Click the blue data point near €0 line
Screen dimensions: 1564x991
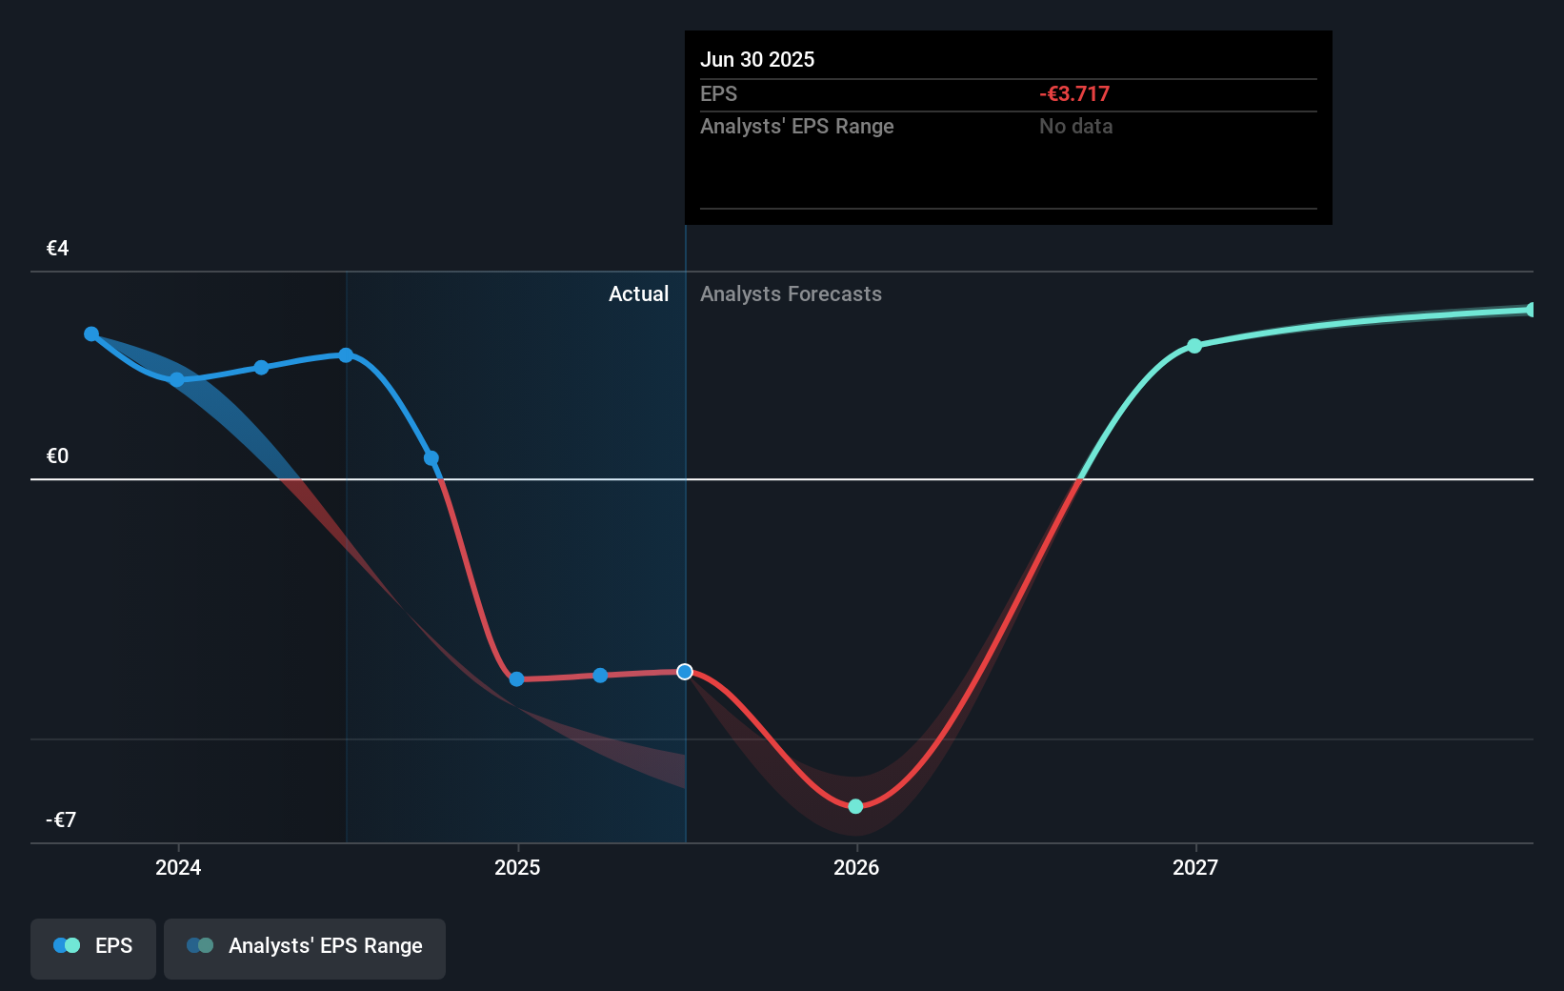(431, 458)
